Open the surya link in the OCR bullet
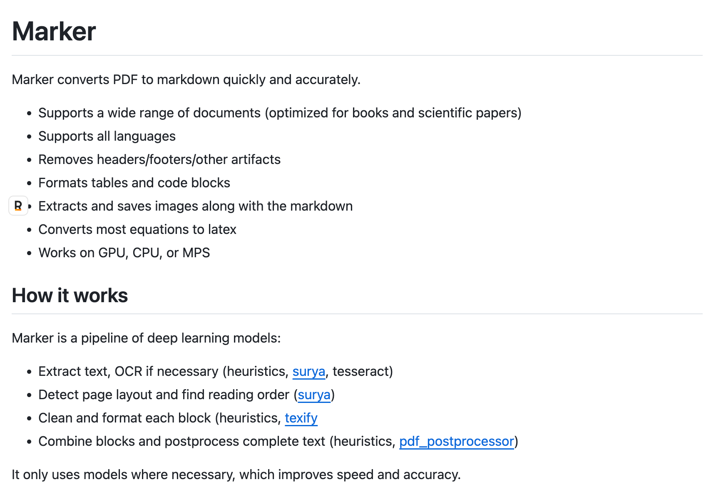The width and height of the screenshot is (721, 492). pos(308,371)
